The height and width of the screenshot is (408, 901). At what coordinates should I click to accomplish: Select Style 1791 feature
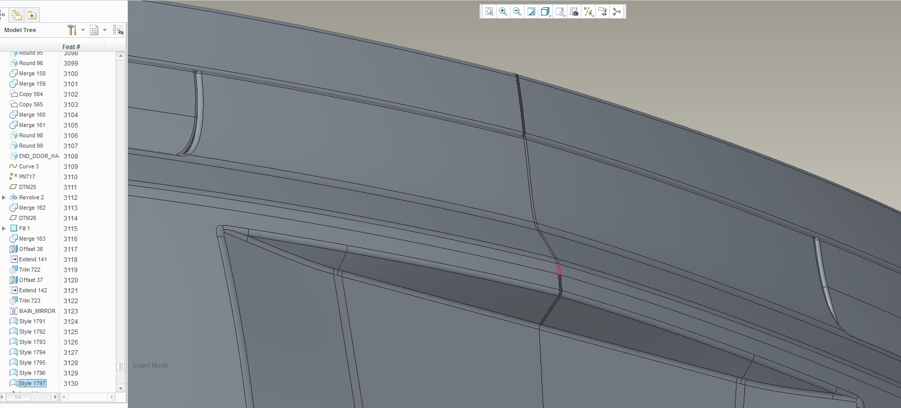coord(32,321)
